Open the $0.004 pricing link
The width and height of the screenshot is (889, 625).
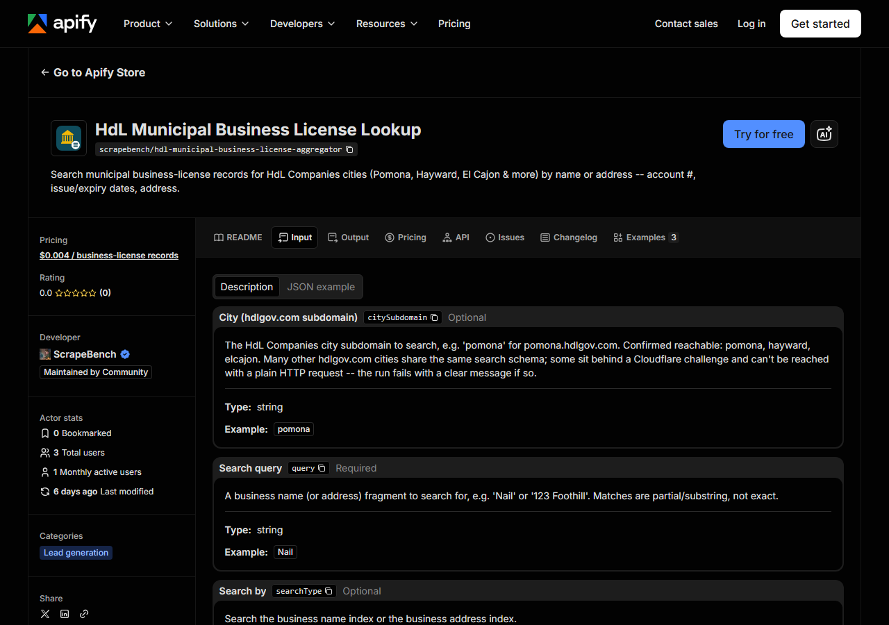[109, 256]
